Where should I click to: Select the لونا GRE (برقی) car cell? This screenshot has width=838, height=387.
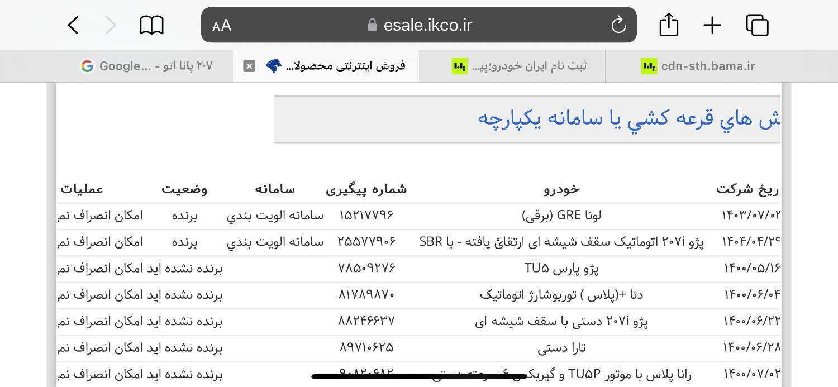pyautogui.click(x=561, y=216)
